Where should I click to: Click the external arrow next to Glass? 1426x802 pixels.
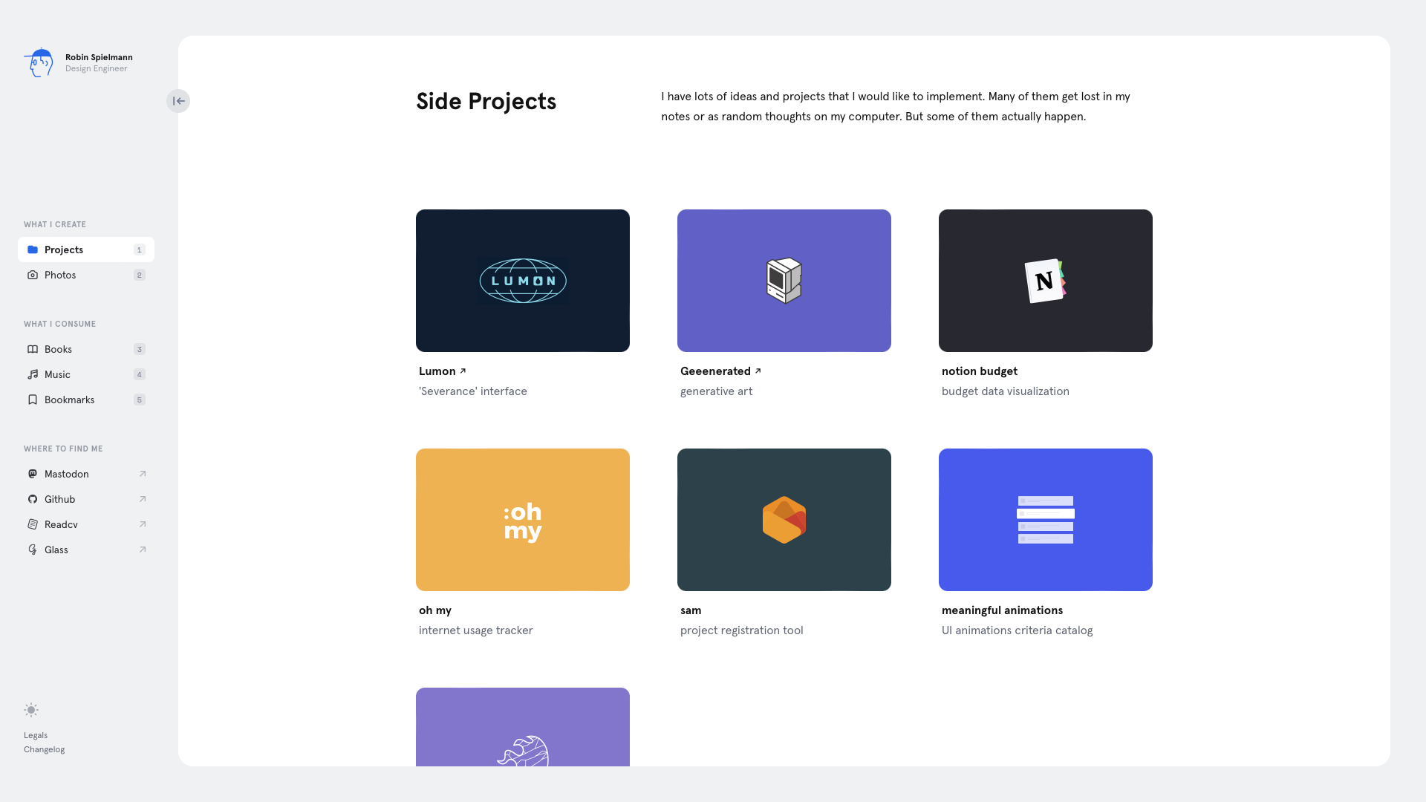click(143, 550)
